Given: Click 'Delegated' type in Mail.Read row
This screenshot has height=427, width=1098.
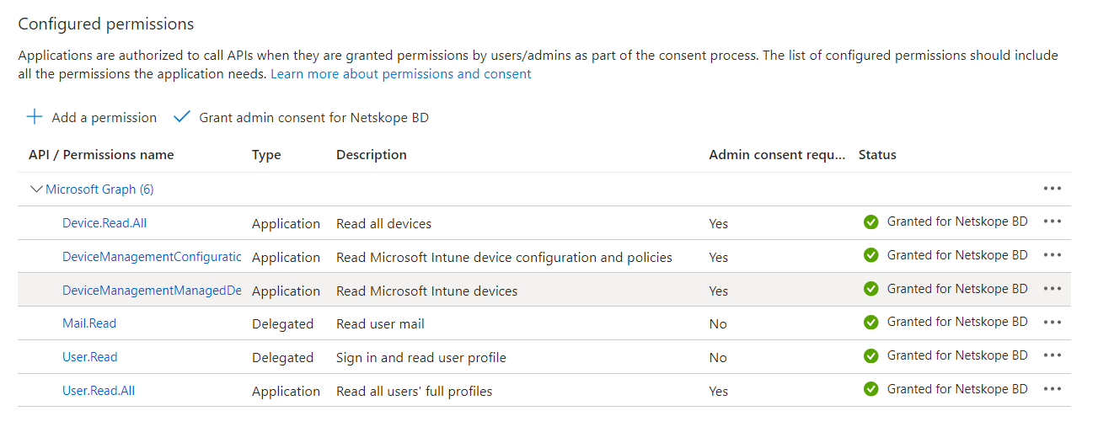Looking at the screenshot, I should (x=282, y=324).
